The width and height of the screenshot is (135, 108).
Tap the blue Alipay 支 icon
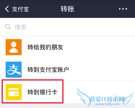[13, 70]
